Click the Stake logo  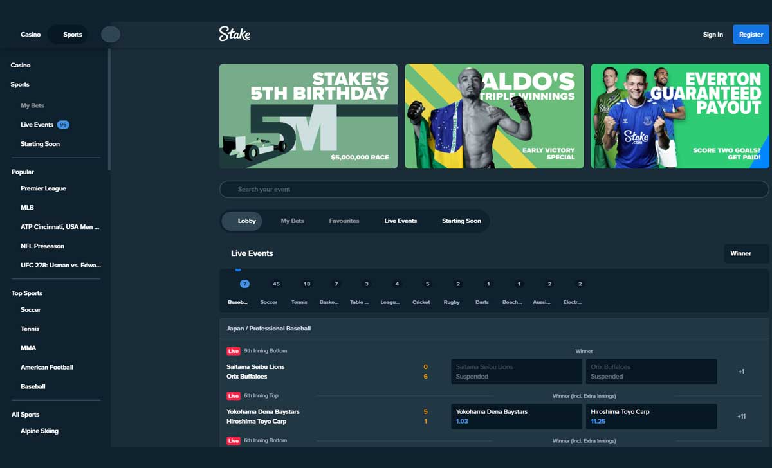tap(235, 34)
